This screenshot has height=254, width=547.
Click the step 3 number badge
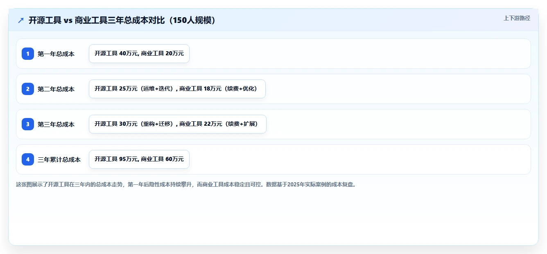click(x=28, y=124)
